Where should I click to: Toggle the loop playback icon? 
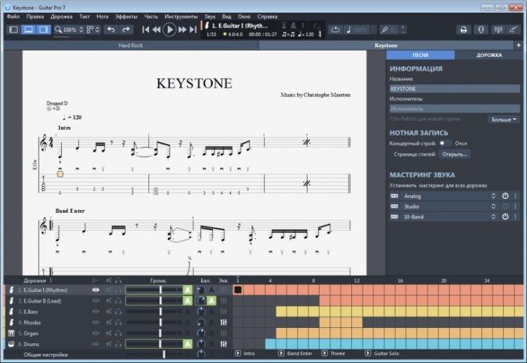(335, 29)
